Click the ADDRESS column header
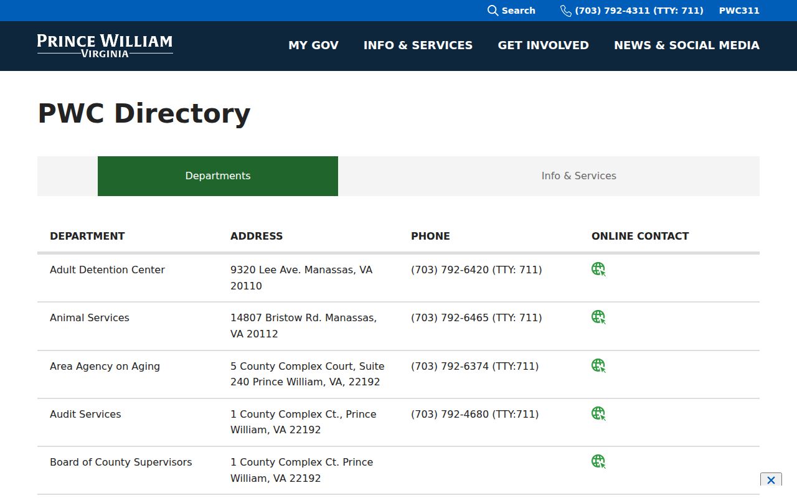This screenshot has width=797, height=498. (x=257, y=236)
